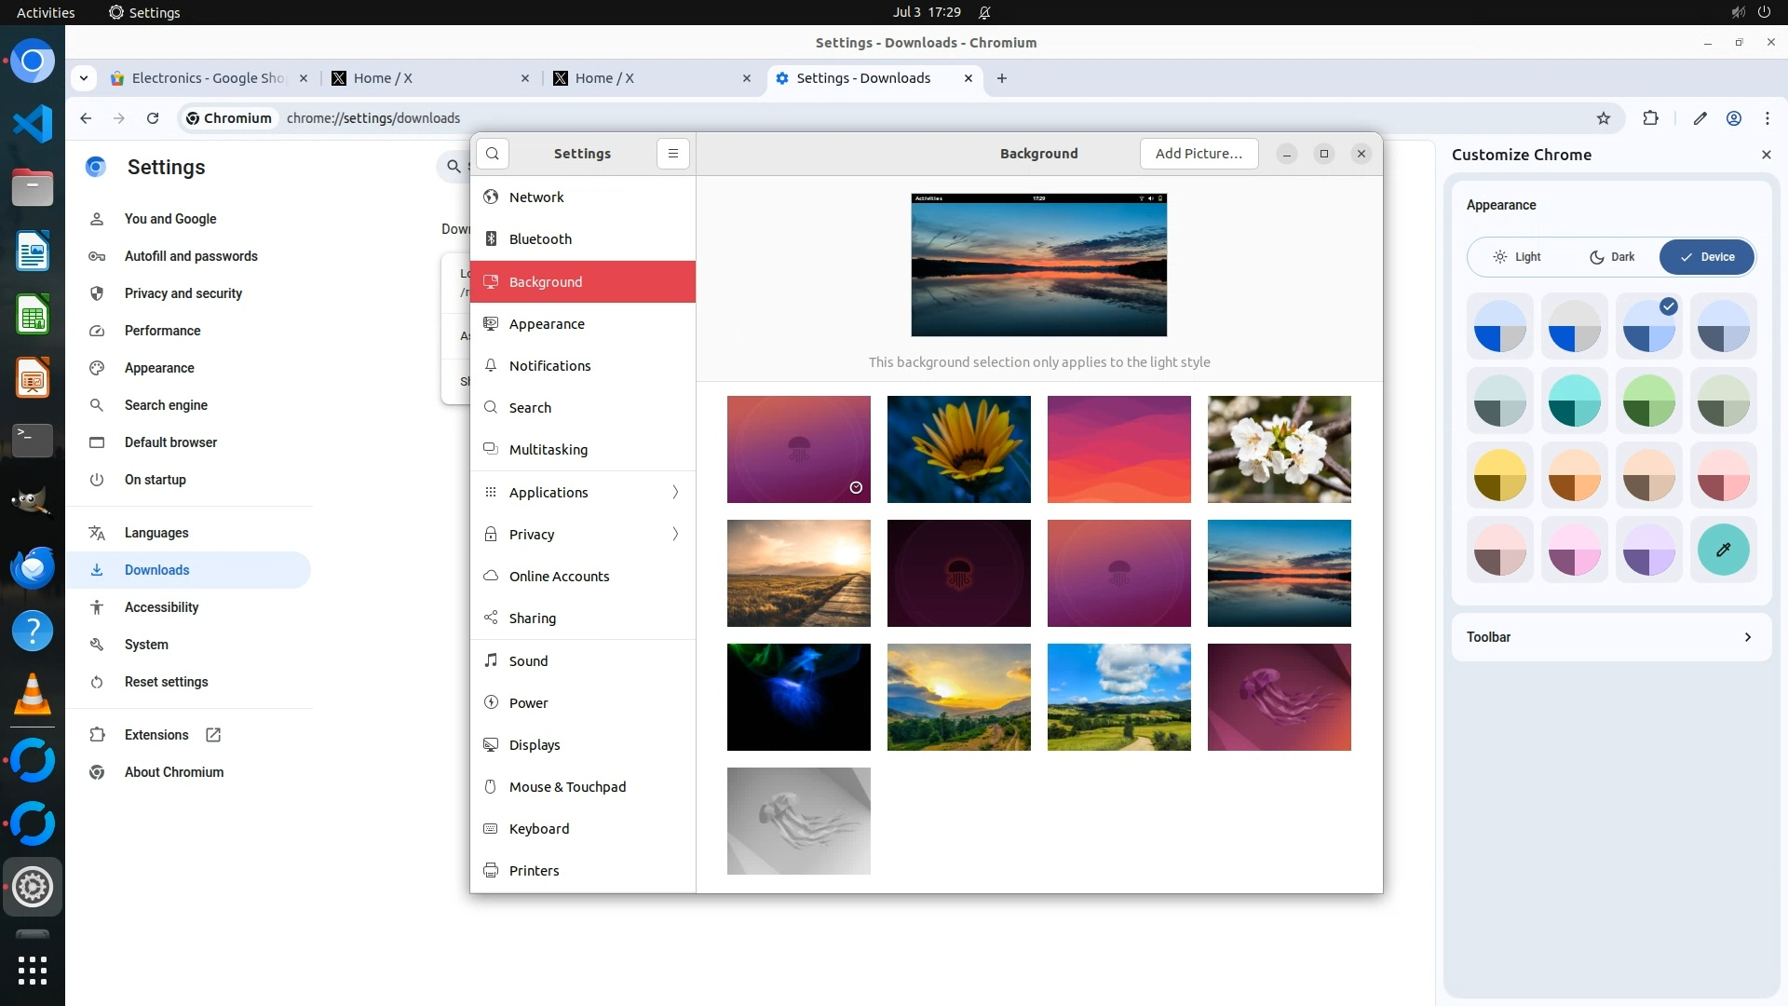Image resolution: width=1788 pixels, height=1006 pixels.
Task: Open VLC from the Ubuntu dock
Action: (x=33, y=695)
